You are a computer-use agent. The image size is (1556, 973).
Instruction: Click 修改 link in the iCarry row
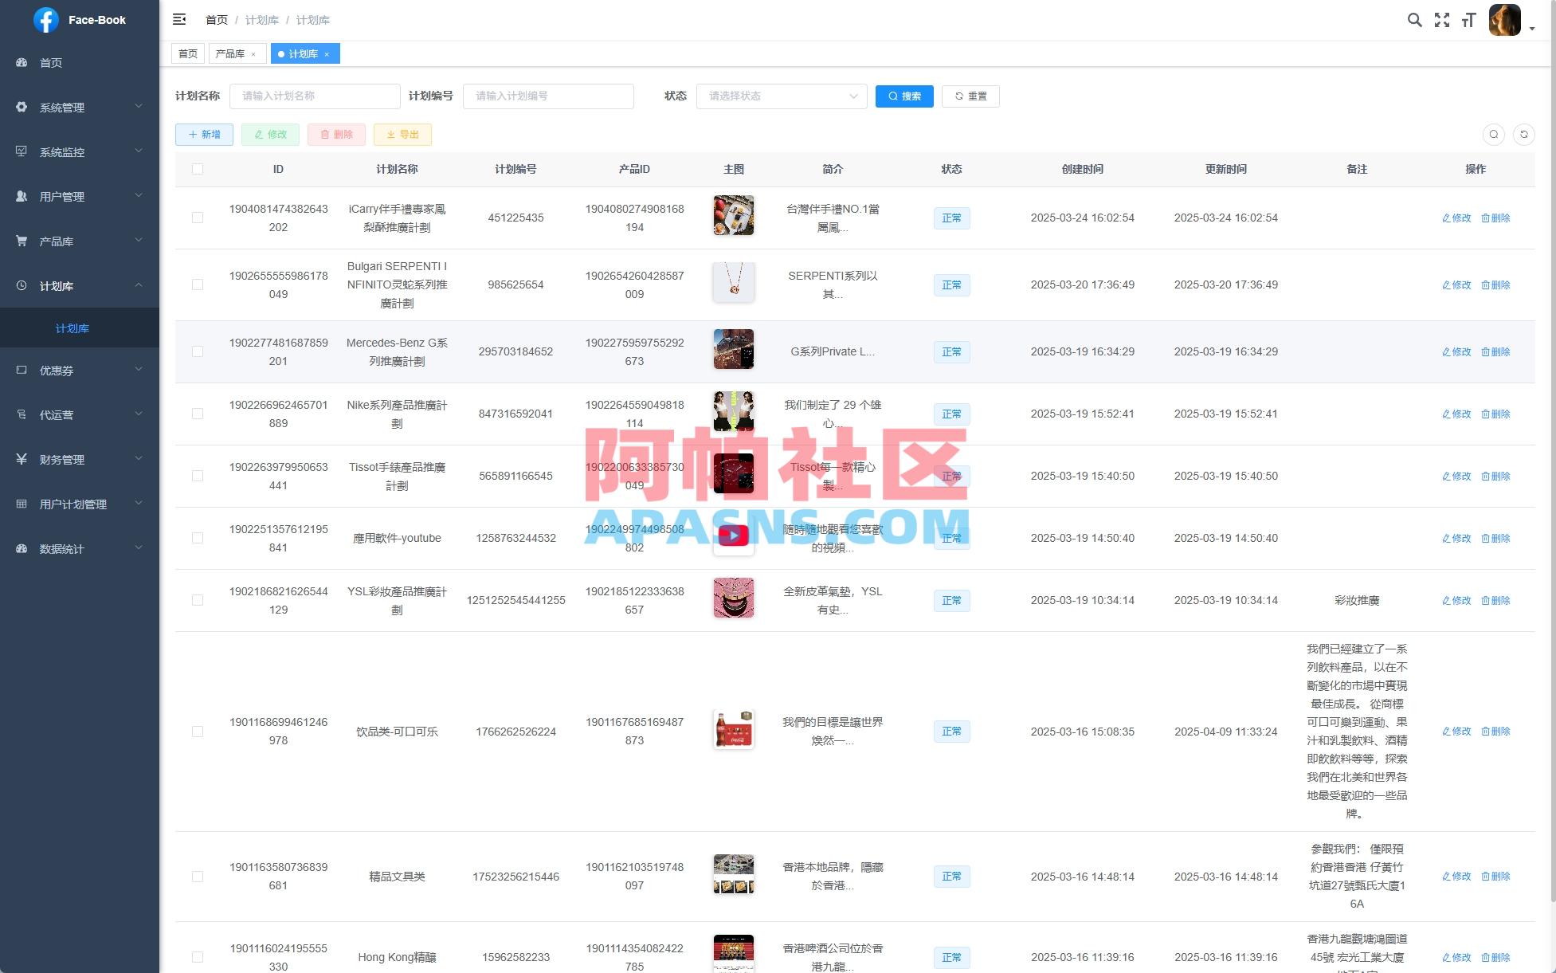[1456, 218]
